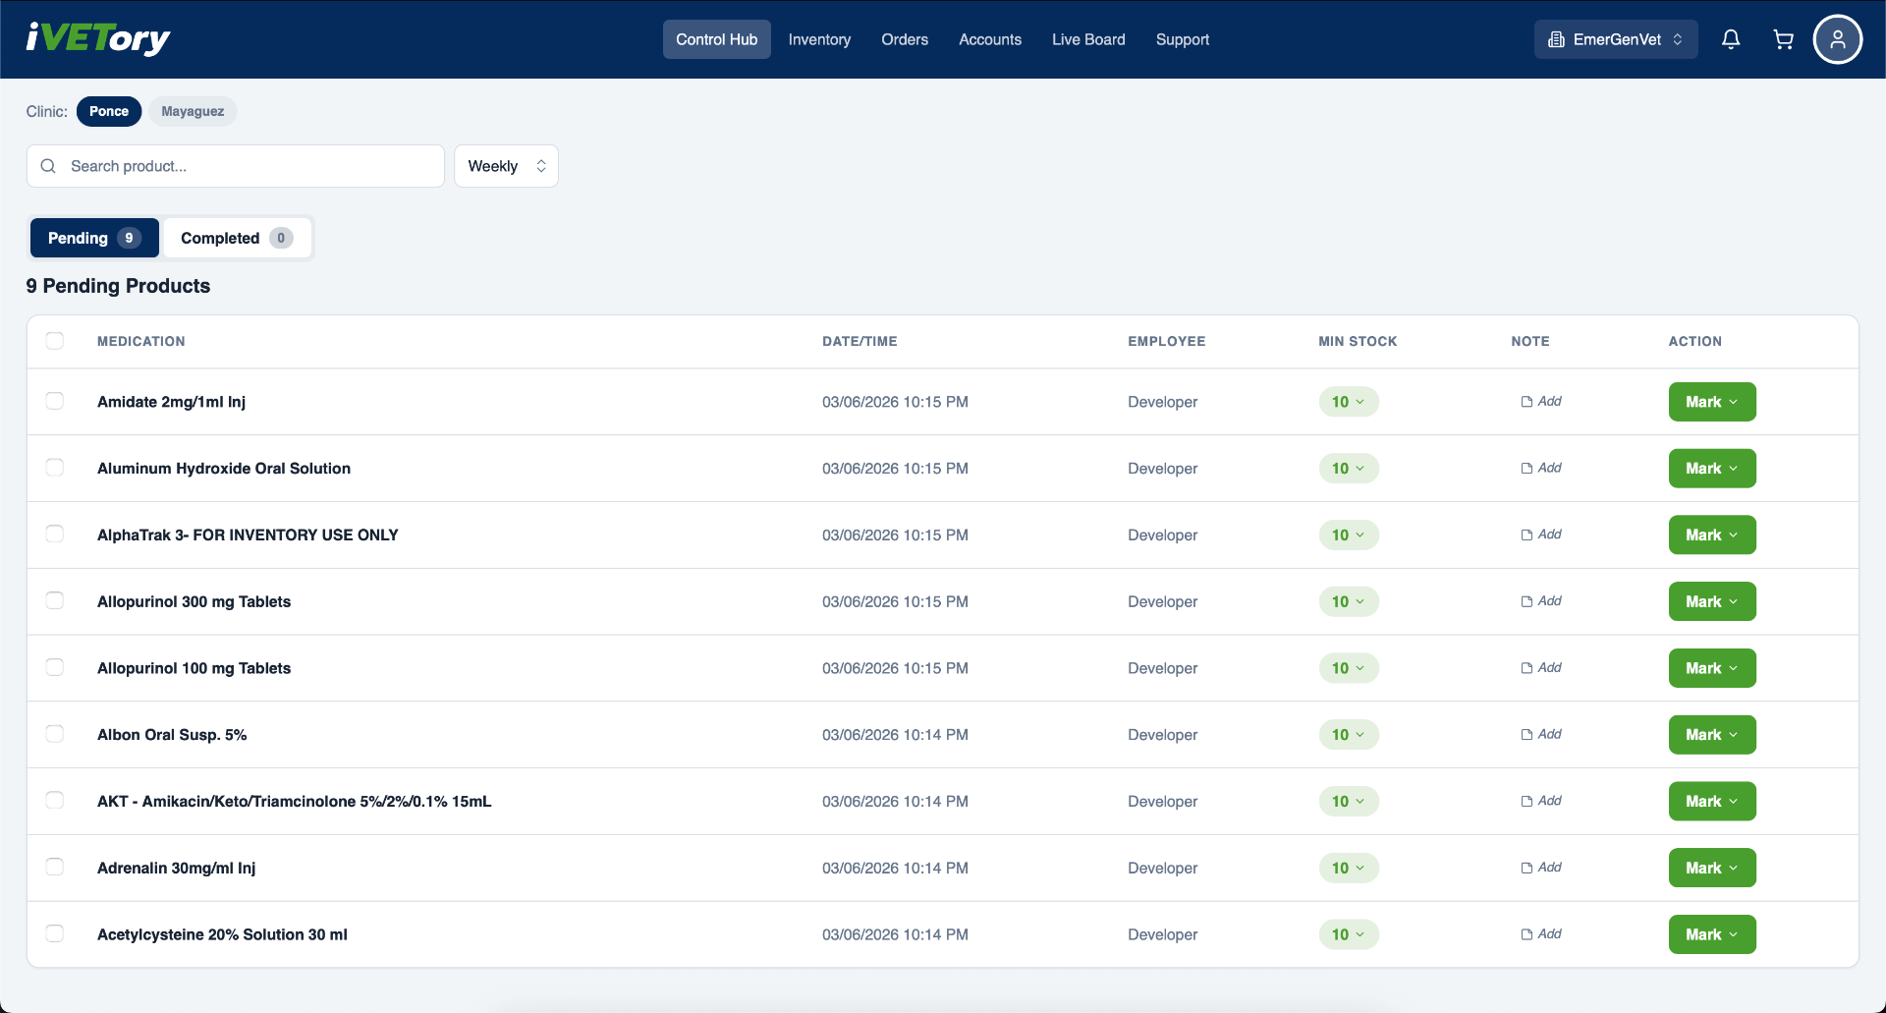The height and width of the screenshot is (1013, 1886).
Task: Switch to the Pending tab
Action: 94,238
